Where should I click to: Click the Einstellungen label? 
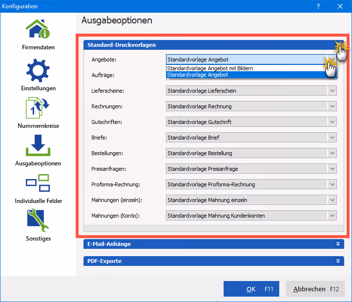click(x=38, y=88)
